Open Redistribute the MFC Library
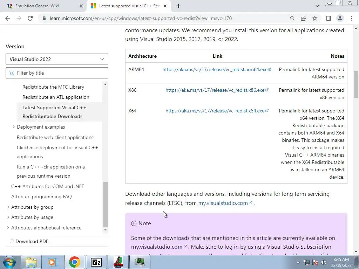359x269 pixels. (x=53, y=87)
